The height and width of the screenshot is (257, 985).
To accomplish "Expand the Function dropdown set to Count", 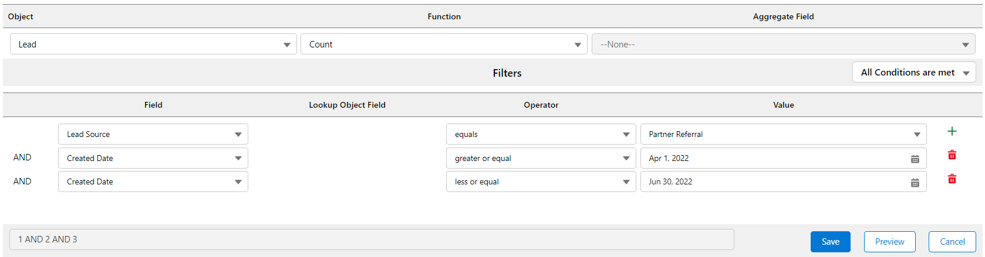I will coord(444,44).
